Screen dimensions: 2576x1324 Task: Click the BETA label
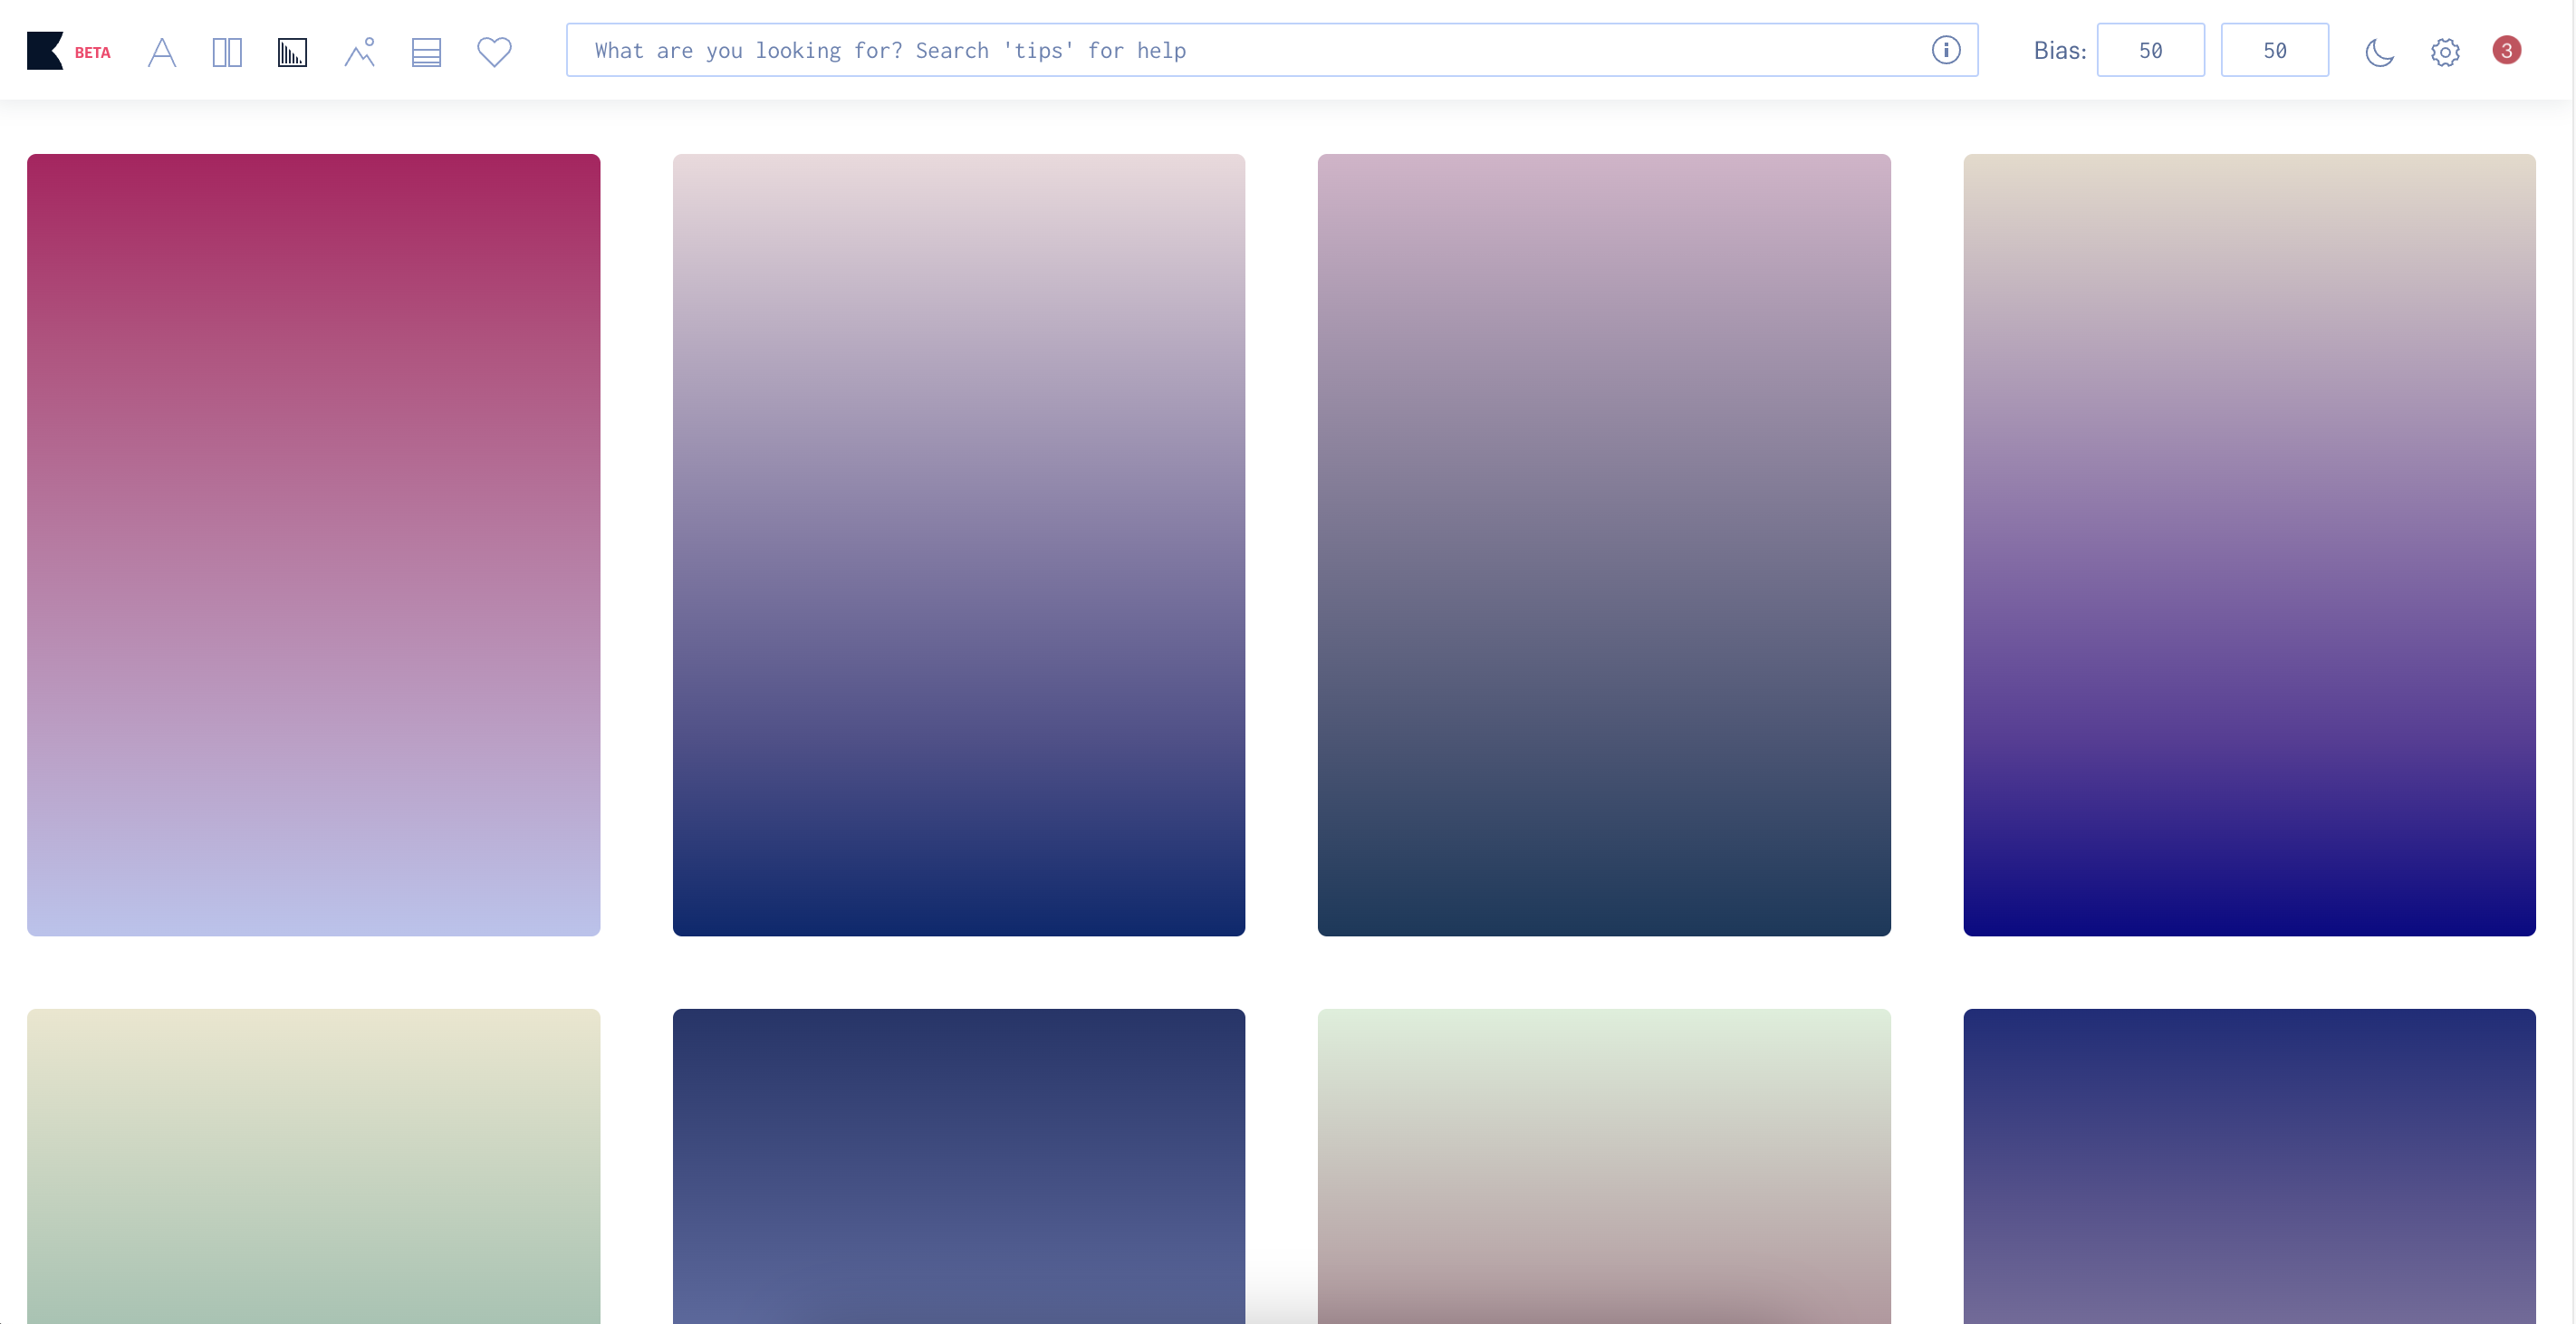tap(92, 53)
